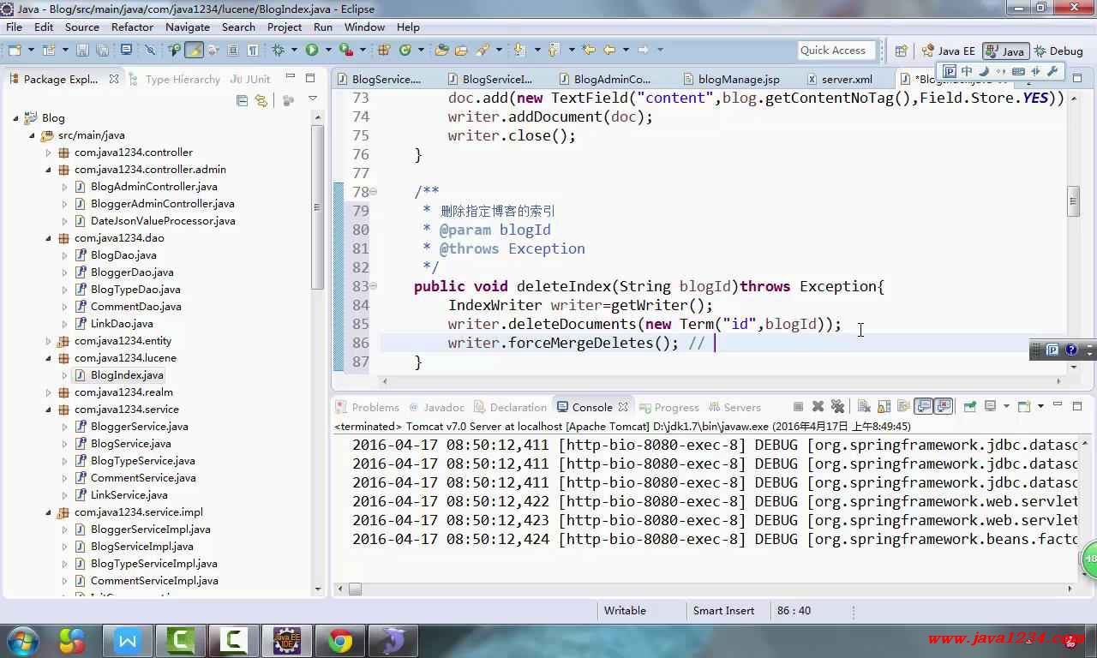The width and height of the screenshot is (1097, 658).
Task: Toggle Show Console When Standard Error Changes
Action: click(944, 407)
